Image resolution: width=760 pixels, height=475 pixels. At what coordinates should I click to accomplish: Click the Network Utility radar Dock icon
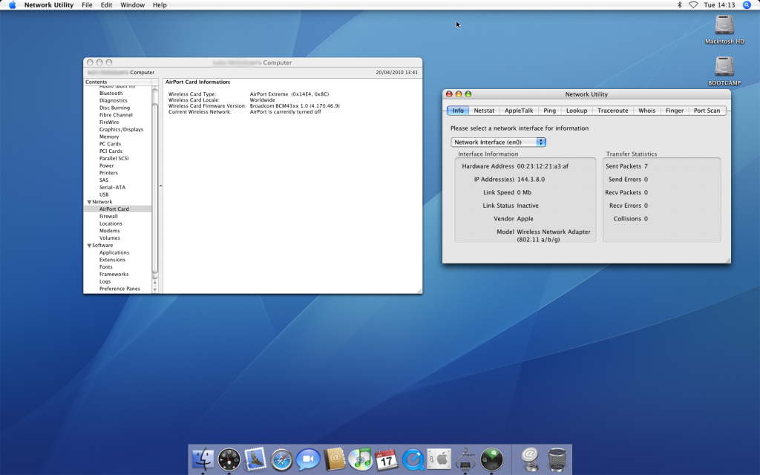click(491, 459)
